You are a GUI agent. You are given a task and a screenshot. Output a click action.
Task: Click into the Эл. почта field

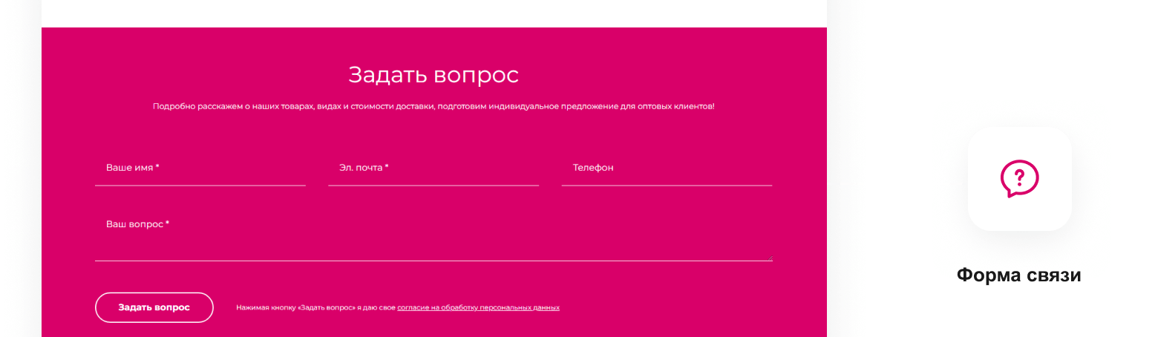point(433,168)
